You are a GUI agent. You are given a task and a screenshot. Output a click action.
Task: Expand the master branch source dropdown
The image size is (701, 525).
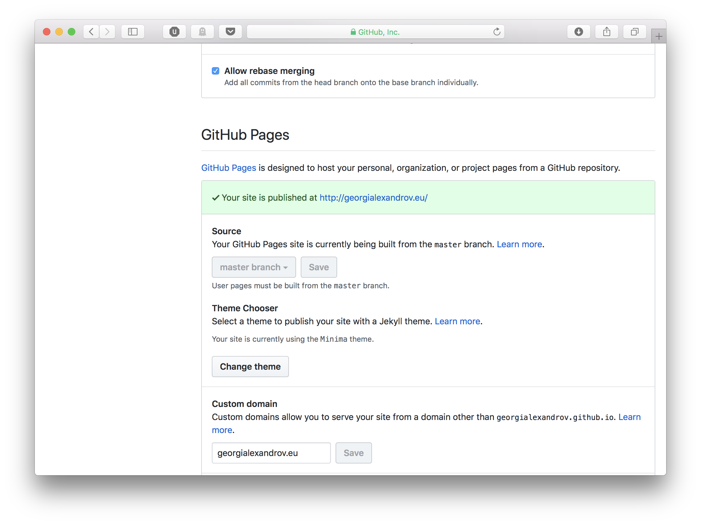tap(253, 267)
